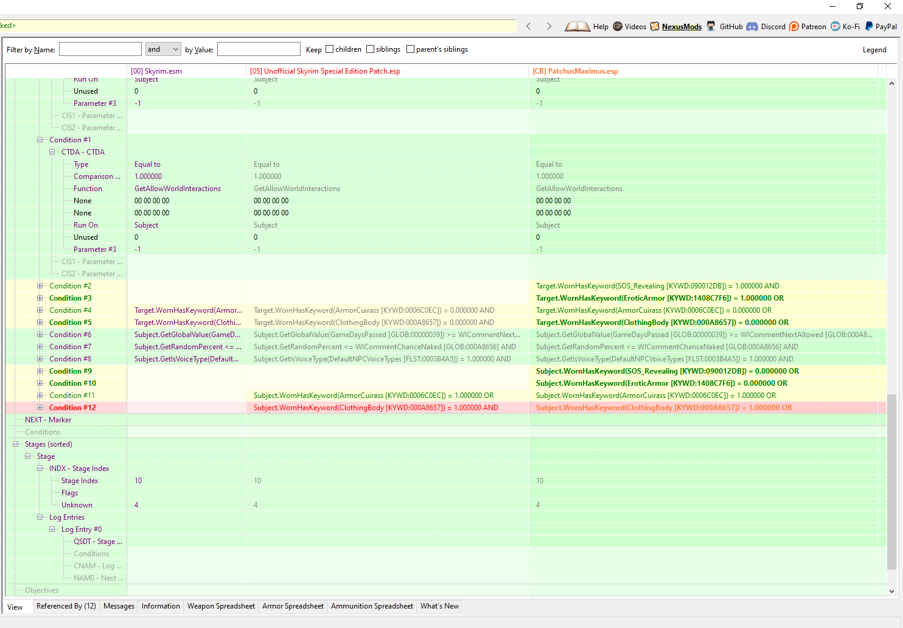Image resolution: width=903 pixels, height=628 pixels.
Task: Click SOS_Revealing Target.WornHasKeyword value
Action: pos(657,286)
